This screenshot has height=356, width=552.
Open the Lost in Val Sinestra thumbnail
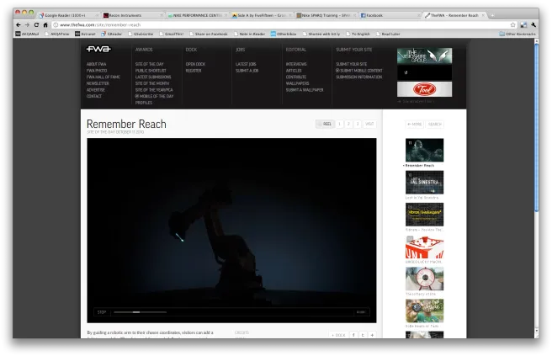point(425,183)
